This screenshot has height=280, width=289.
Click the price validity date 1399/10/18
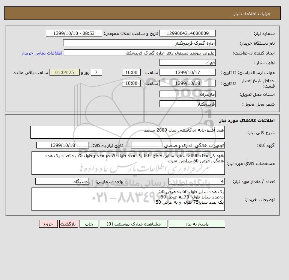coord(187,83)
